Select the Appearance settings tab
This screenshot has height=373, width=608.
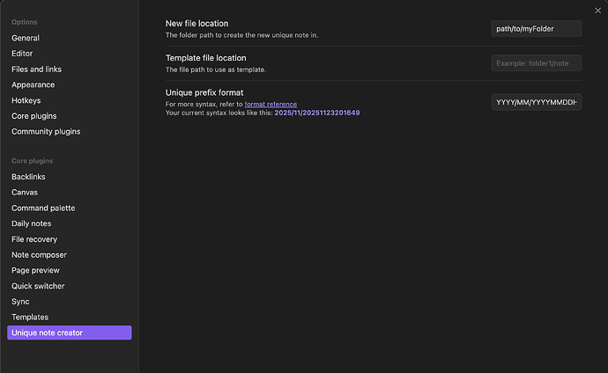33,85
